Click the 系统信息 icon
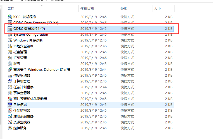This screenshot has height=139, width=213. click(x=10, y=104)
